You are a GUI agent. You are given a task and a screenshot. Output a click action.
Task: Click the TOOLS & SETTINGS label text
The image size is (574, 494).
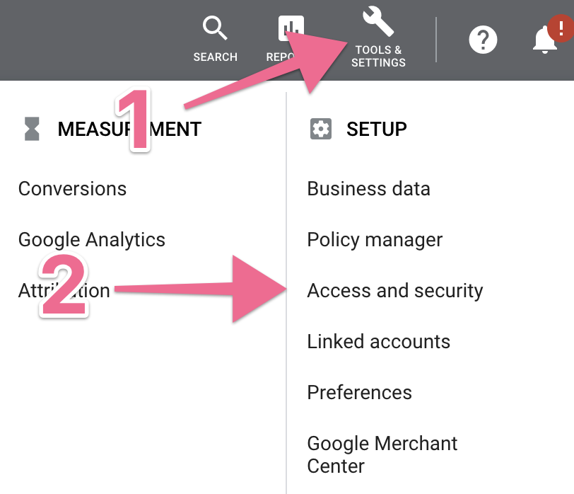tap(380, 57)
